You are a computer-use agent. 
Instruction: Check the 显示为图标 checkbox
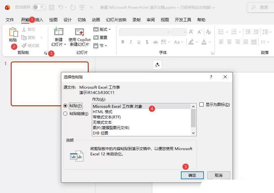(x=201, y=104)
